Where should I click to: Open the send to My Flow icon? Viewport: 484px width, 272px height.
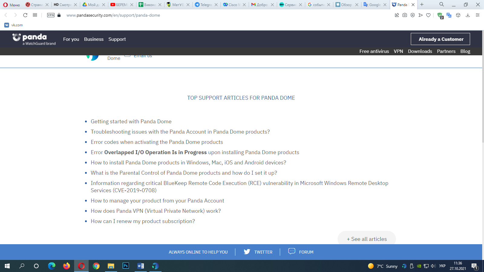tap(420, 15)
